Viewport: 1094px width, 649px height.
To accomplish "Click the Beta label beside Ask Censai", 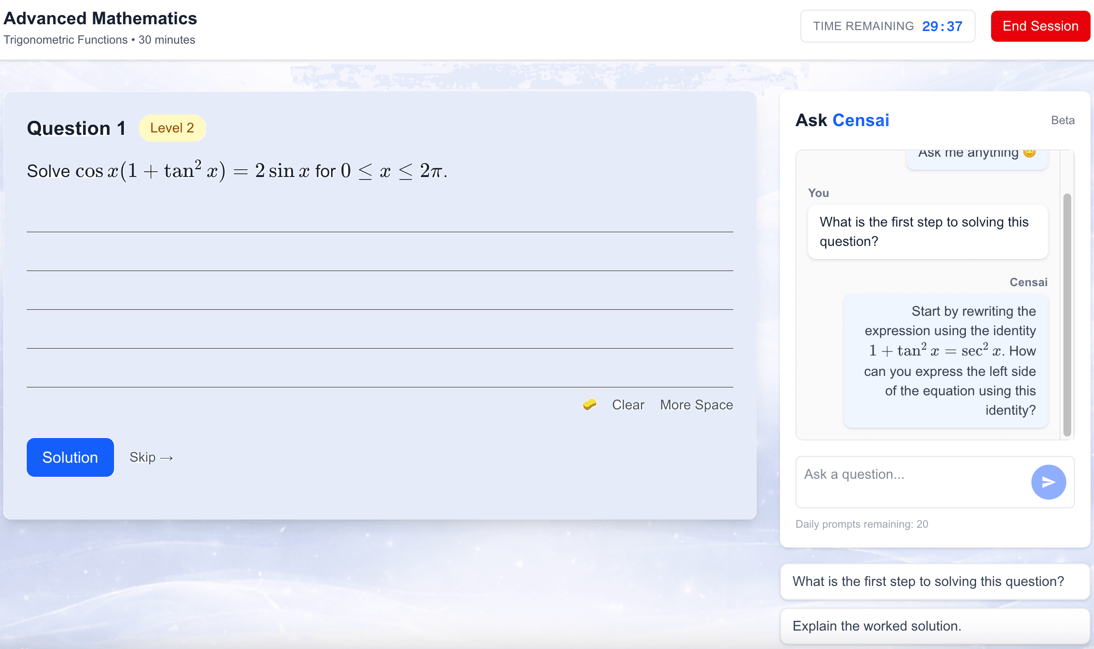I will (x=1062, y=120).
